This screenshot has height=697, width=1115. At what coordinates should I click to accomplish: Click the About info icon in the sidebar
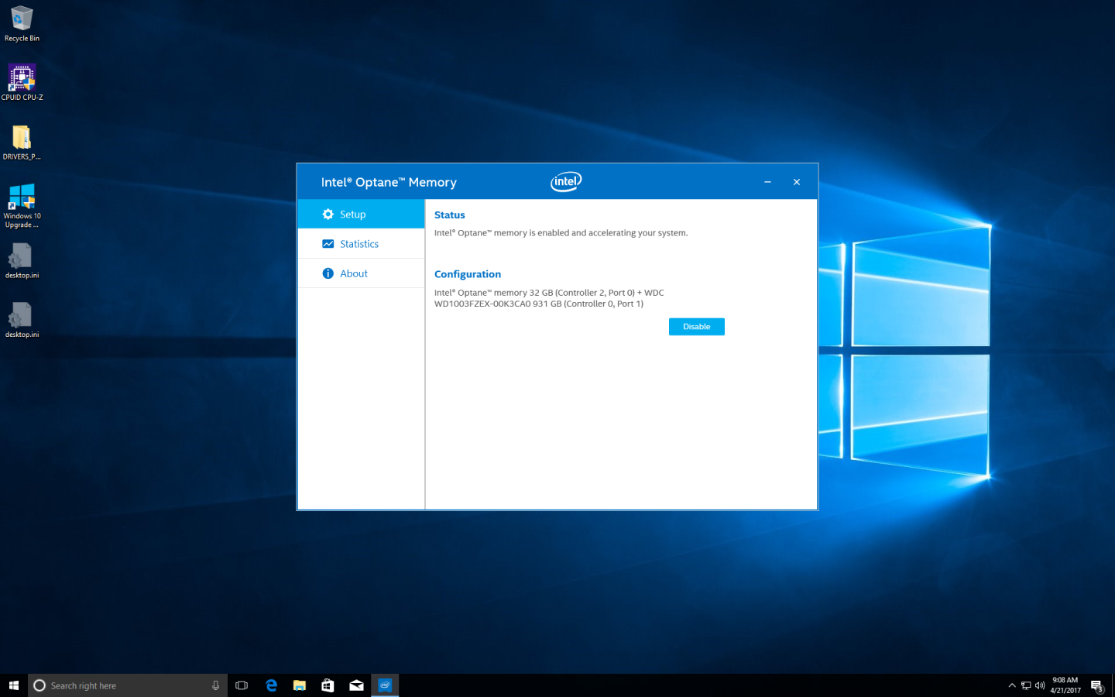[x=328, y=273]
